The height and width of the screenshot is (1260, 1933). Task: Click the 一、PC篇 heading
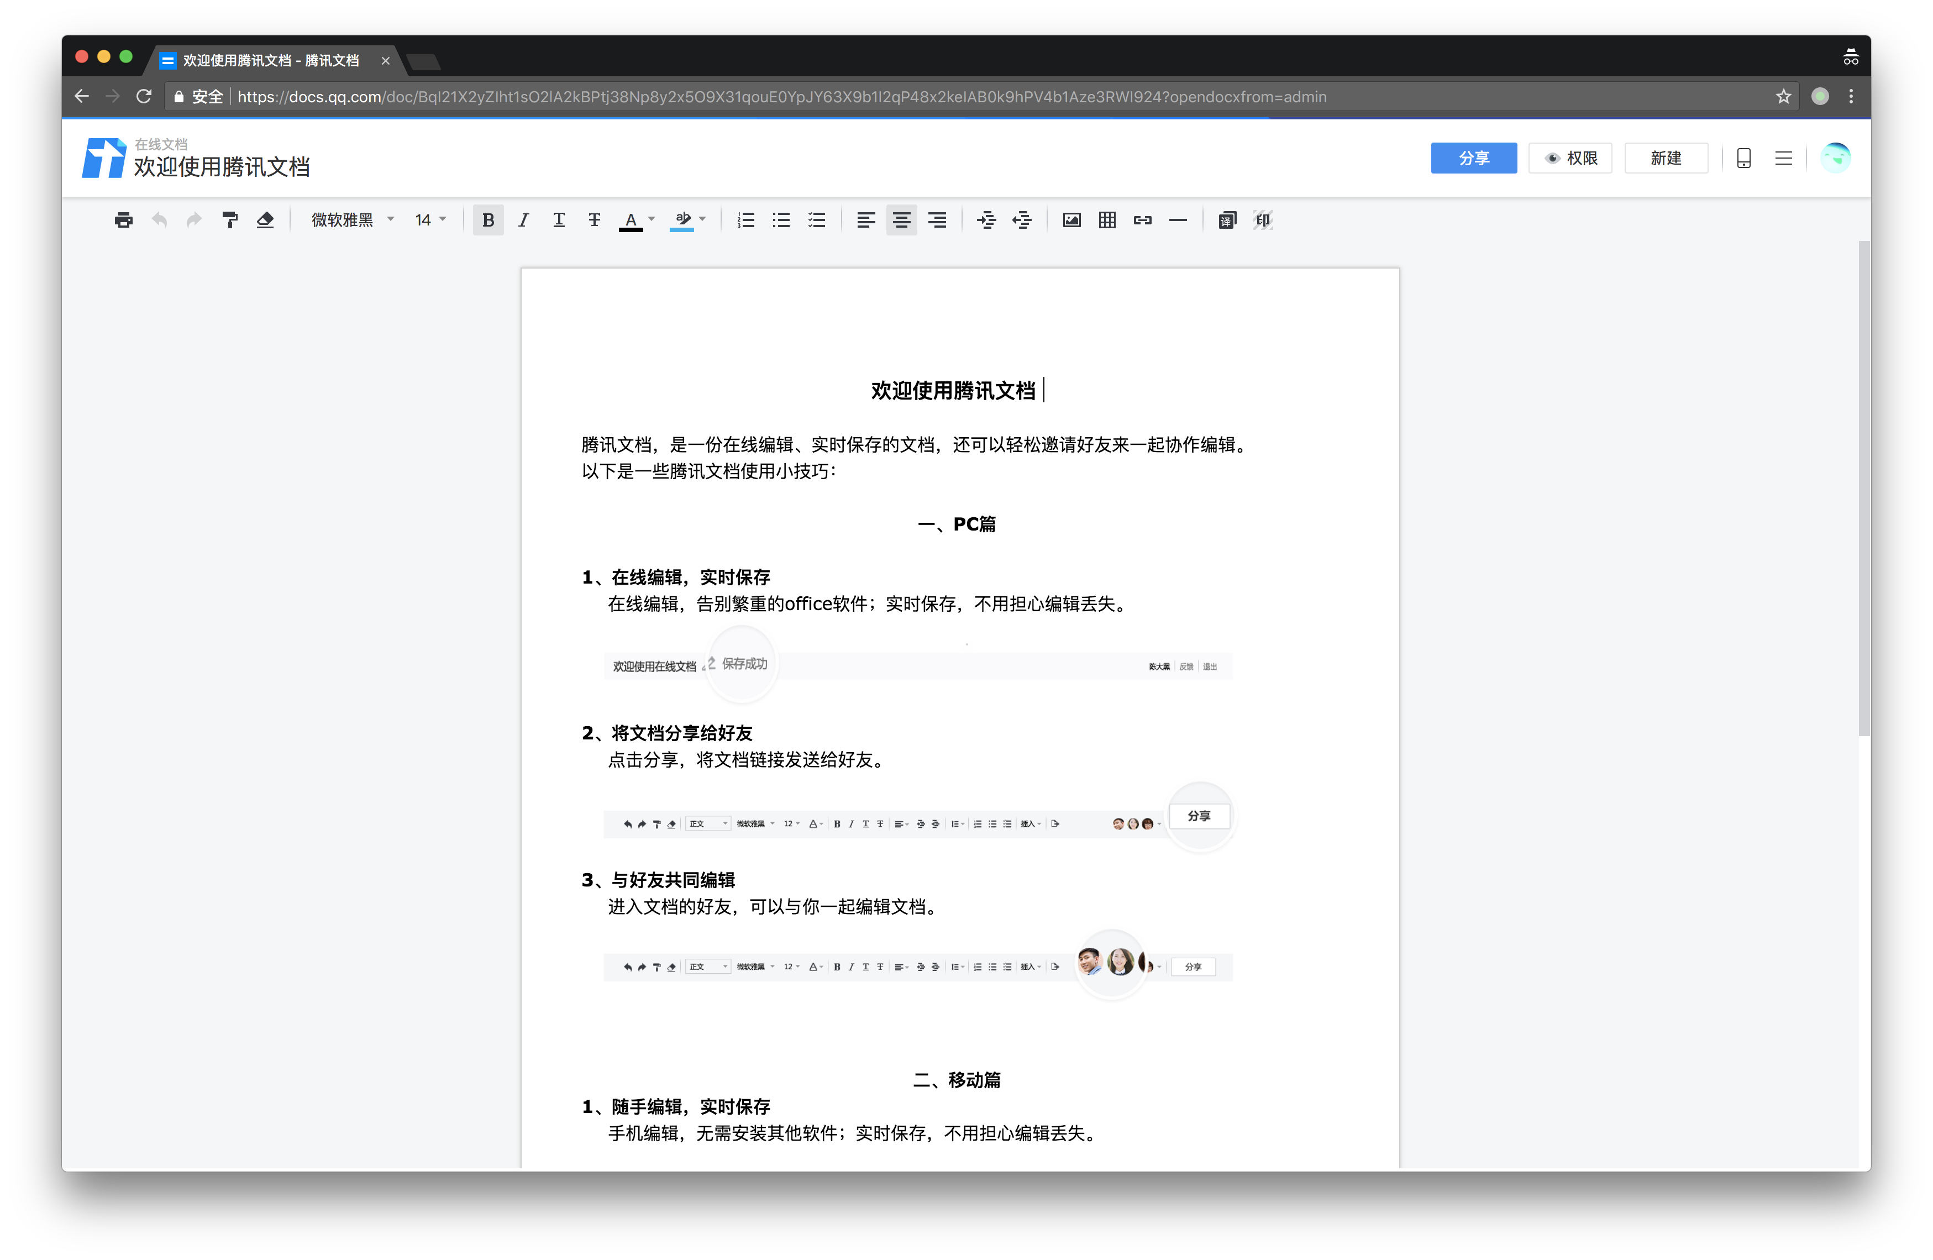957,525
